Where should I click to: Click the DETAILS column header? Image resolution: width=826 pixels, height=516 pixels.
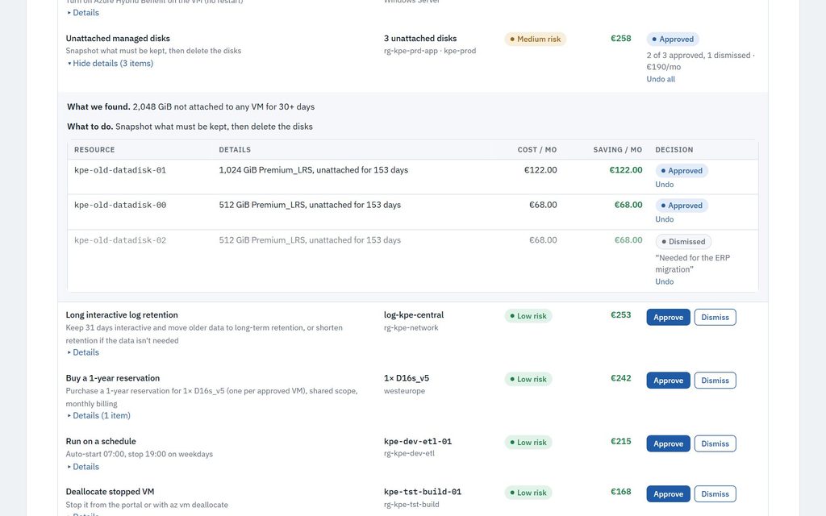(235, 149)
